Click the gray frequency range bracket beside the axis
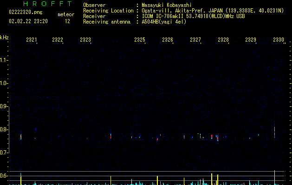292x185 pixels. coord(9,130)
